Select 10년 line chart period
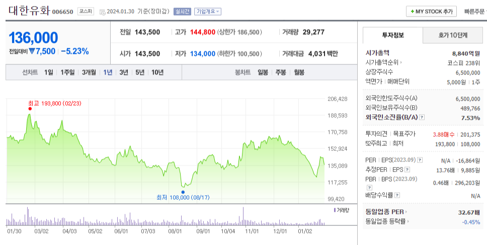The width and height of the screenshot is (487, 245). coord(157,72)
